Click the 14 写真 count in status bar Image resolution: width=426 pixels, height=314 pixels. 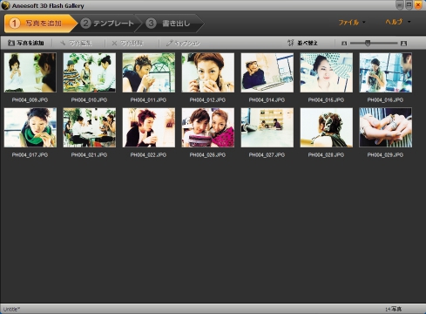point(394,309)
